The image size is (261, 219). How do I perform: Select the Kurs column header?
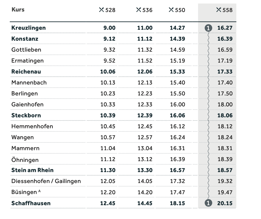tap(18, 10)
